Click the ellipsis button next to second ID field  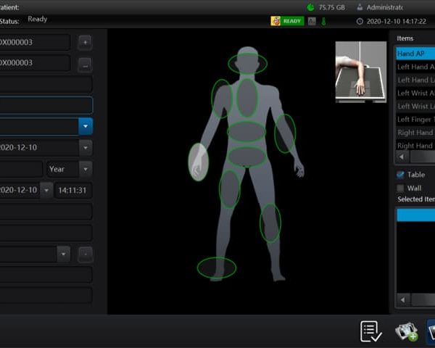point(86,65)
